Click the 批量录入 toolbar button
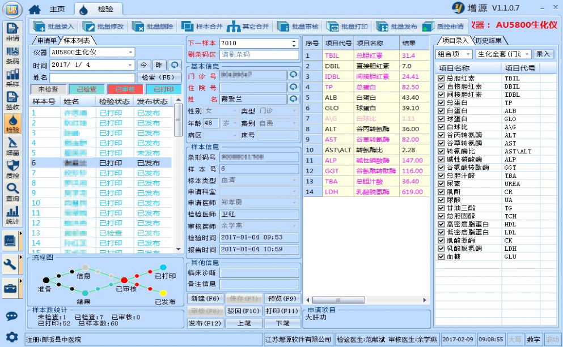Image resolution: width=563 pixels, height=347 pixels. coord(54,26)
